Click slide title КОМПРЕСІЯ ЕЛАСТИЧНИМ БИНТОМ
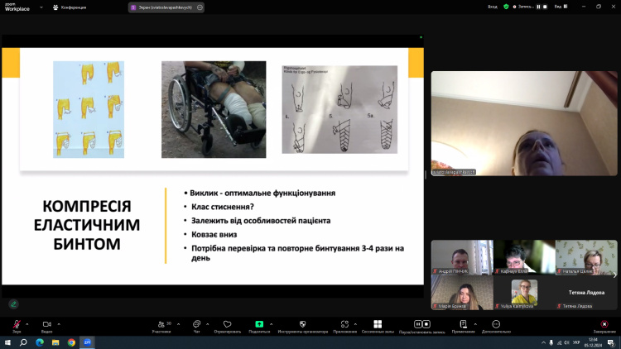621x349 pixels. click(x=87, y=225)
